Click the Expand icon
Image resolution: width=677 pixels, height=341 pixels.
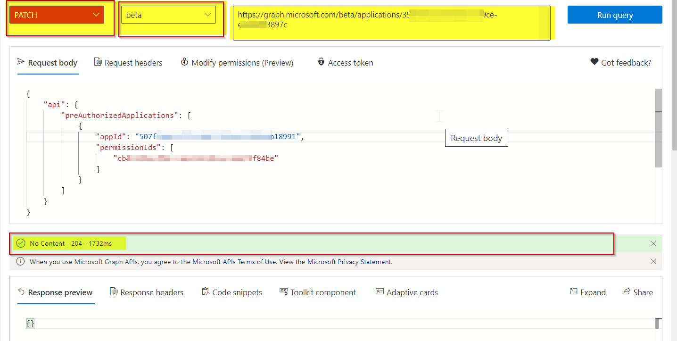pos(573,291)
